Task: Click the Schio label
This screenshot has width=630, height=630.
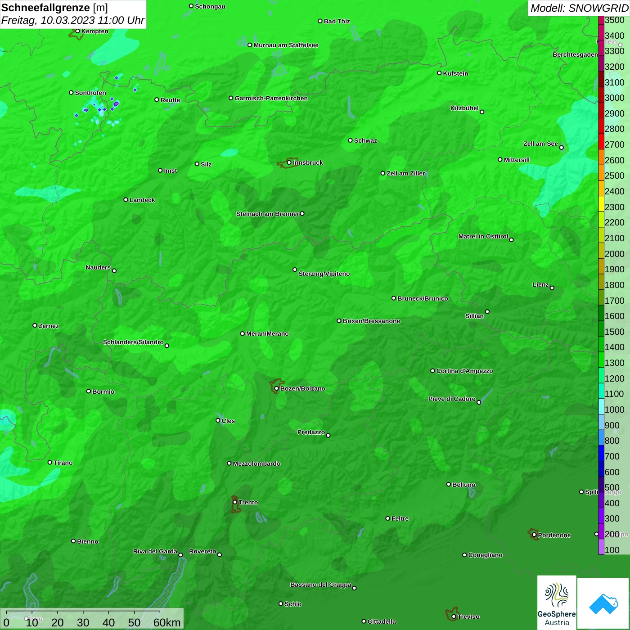Action: 293,604
